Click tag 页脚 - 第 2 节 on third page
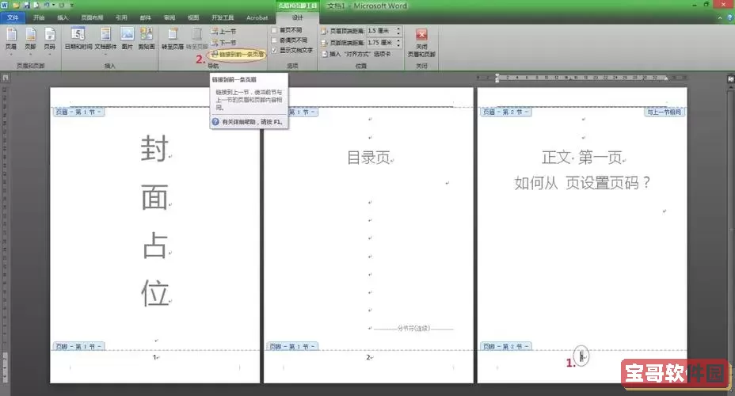 (x=505, y=346)
